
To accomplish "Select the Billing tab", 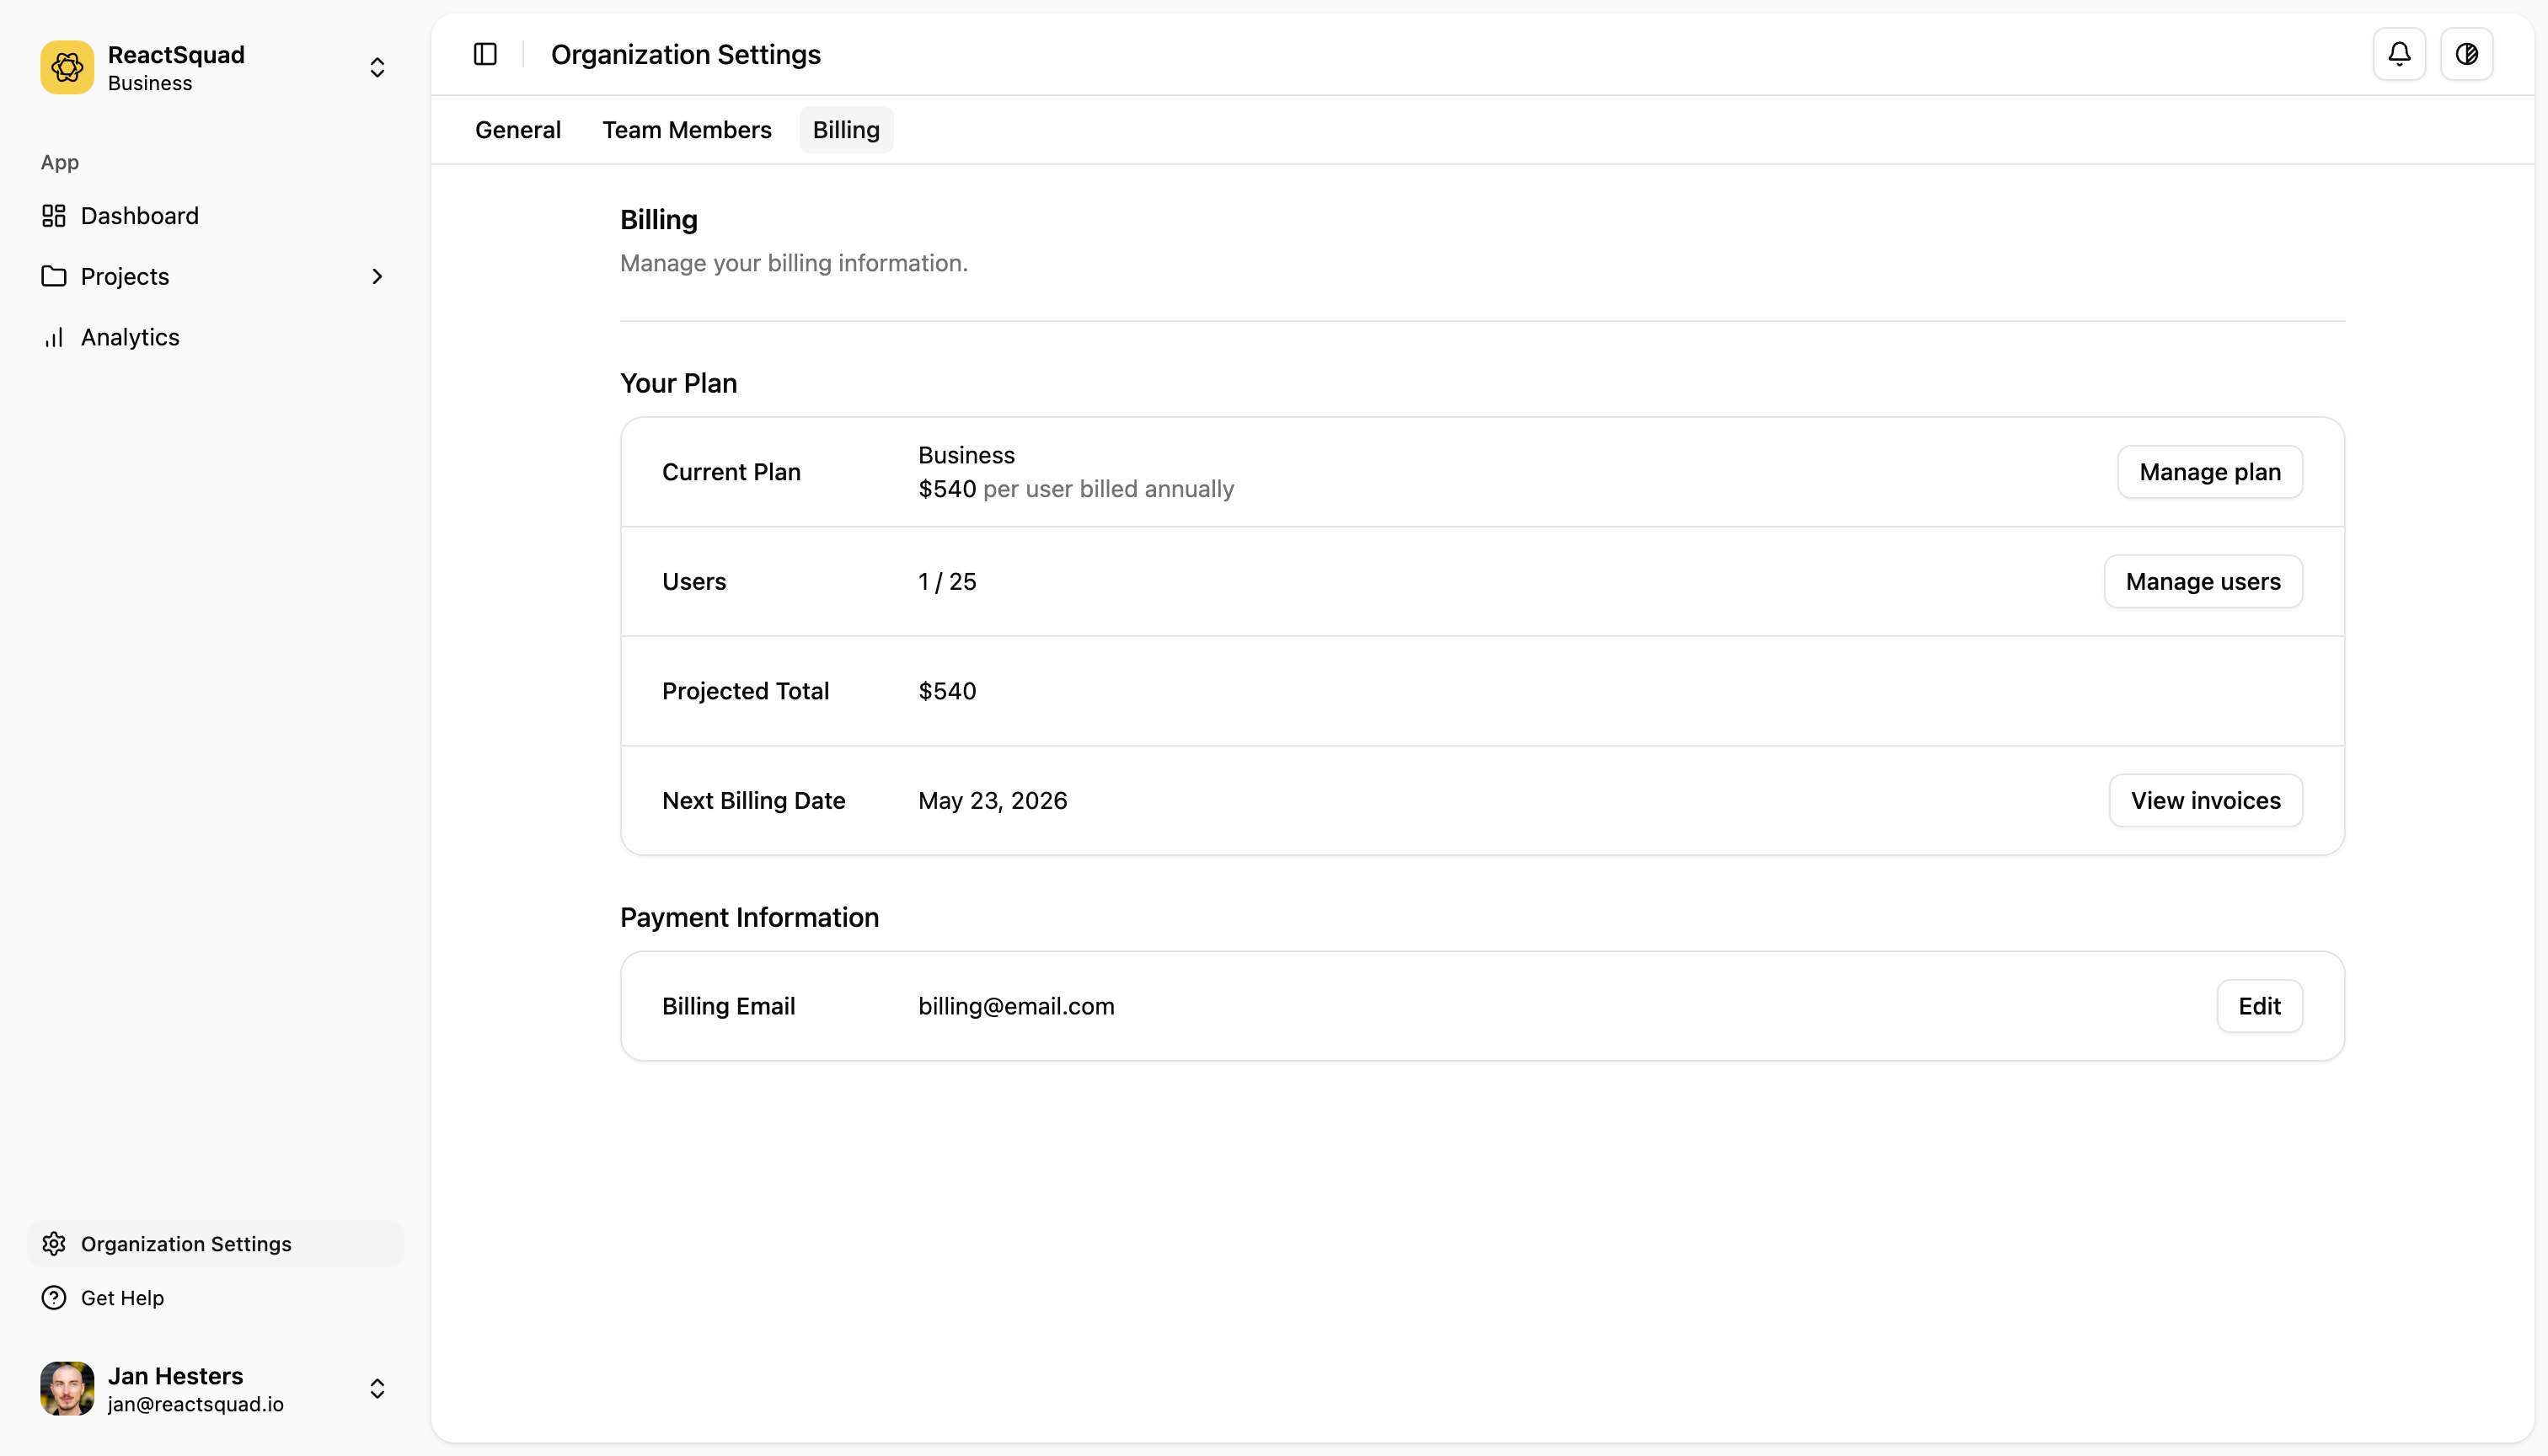I will pos(846,130).
